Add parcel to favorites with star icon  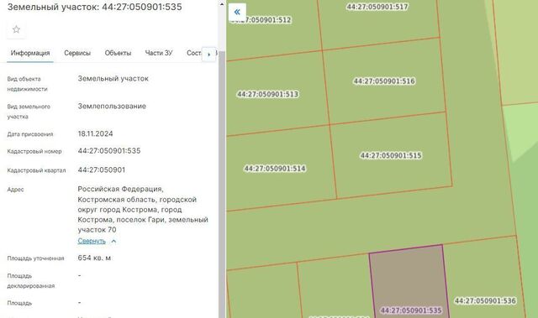16,29
